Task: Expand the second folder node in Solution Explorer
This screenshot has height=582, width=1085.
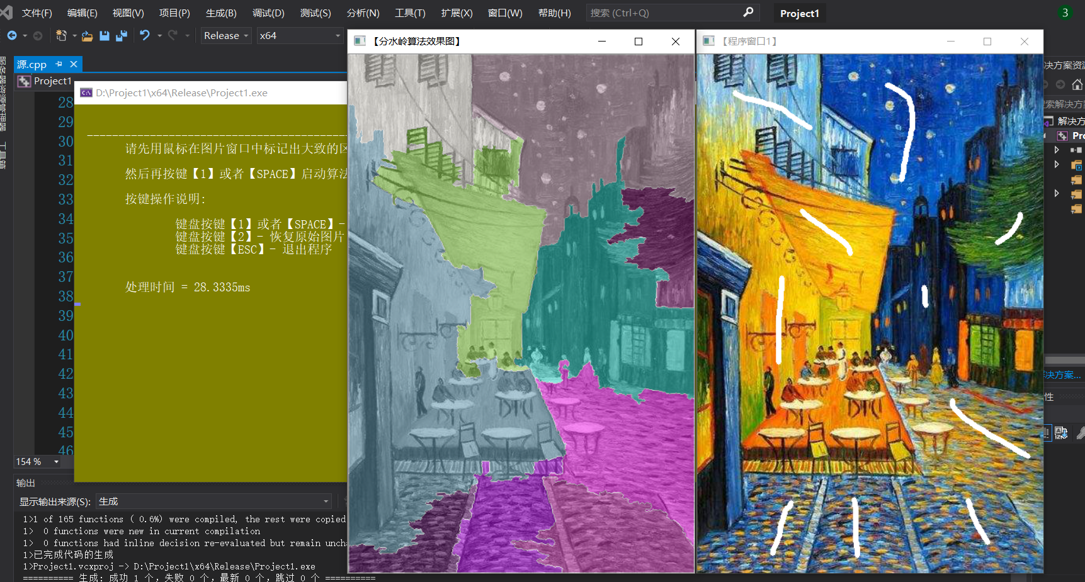Action: tap(1057, 164)
